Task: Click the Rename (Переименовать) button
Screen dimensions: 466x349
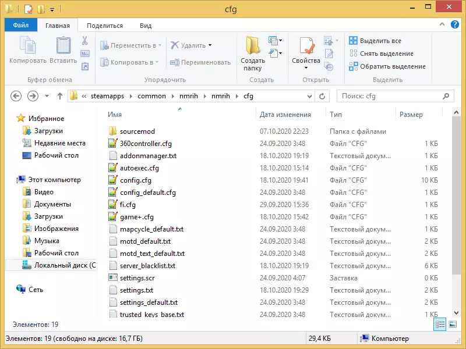Action: [x=200, y=62]
